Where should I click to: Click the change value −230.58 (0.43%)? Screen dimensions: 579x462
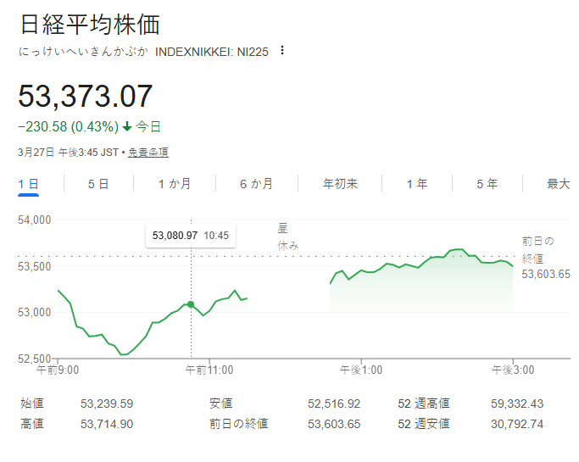click(69, 126)
